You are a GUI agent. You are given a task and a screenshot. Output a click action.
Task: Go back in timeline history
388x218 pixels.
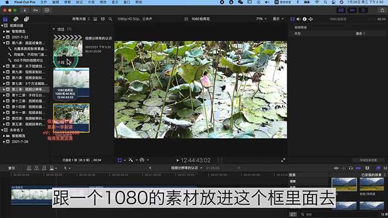(x=150, y=168)
